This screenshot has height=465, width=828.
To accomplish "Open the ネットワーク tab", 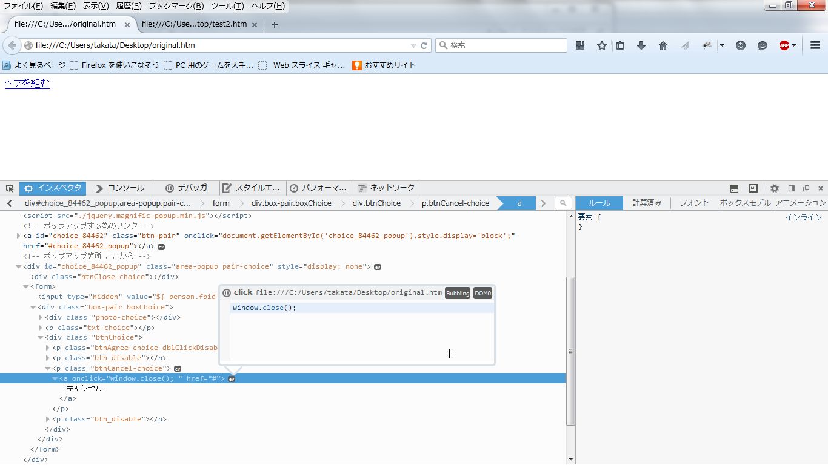I will coord(386,188).
